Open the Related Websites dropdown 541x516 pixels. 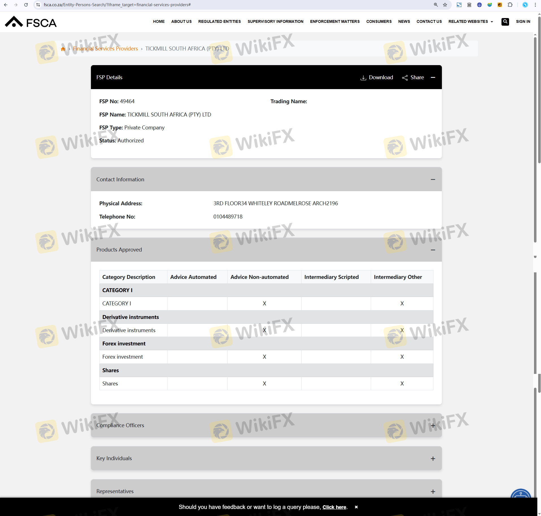(470, 22)
